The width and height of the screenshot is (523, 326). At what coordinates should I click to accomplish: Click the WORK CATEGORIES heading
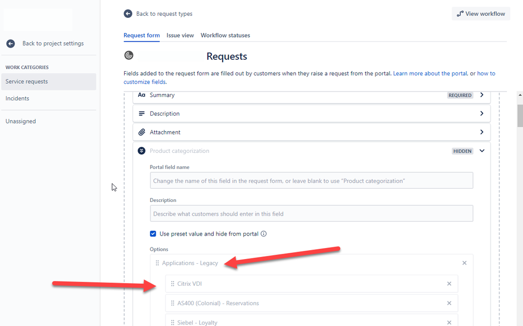pyautogui.click(x=27, y=68)
